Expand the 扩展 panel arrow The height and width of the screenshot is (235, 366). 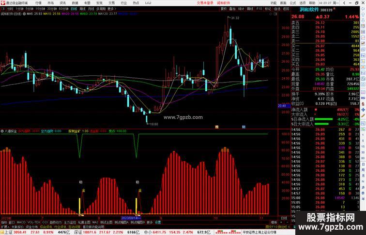pyautogui.click(x=5, y=227)
